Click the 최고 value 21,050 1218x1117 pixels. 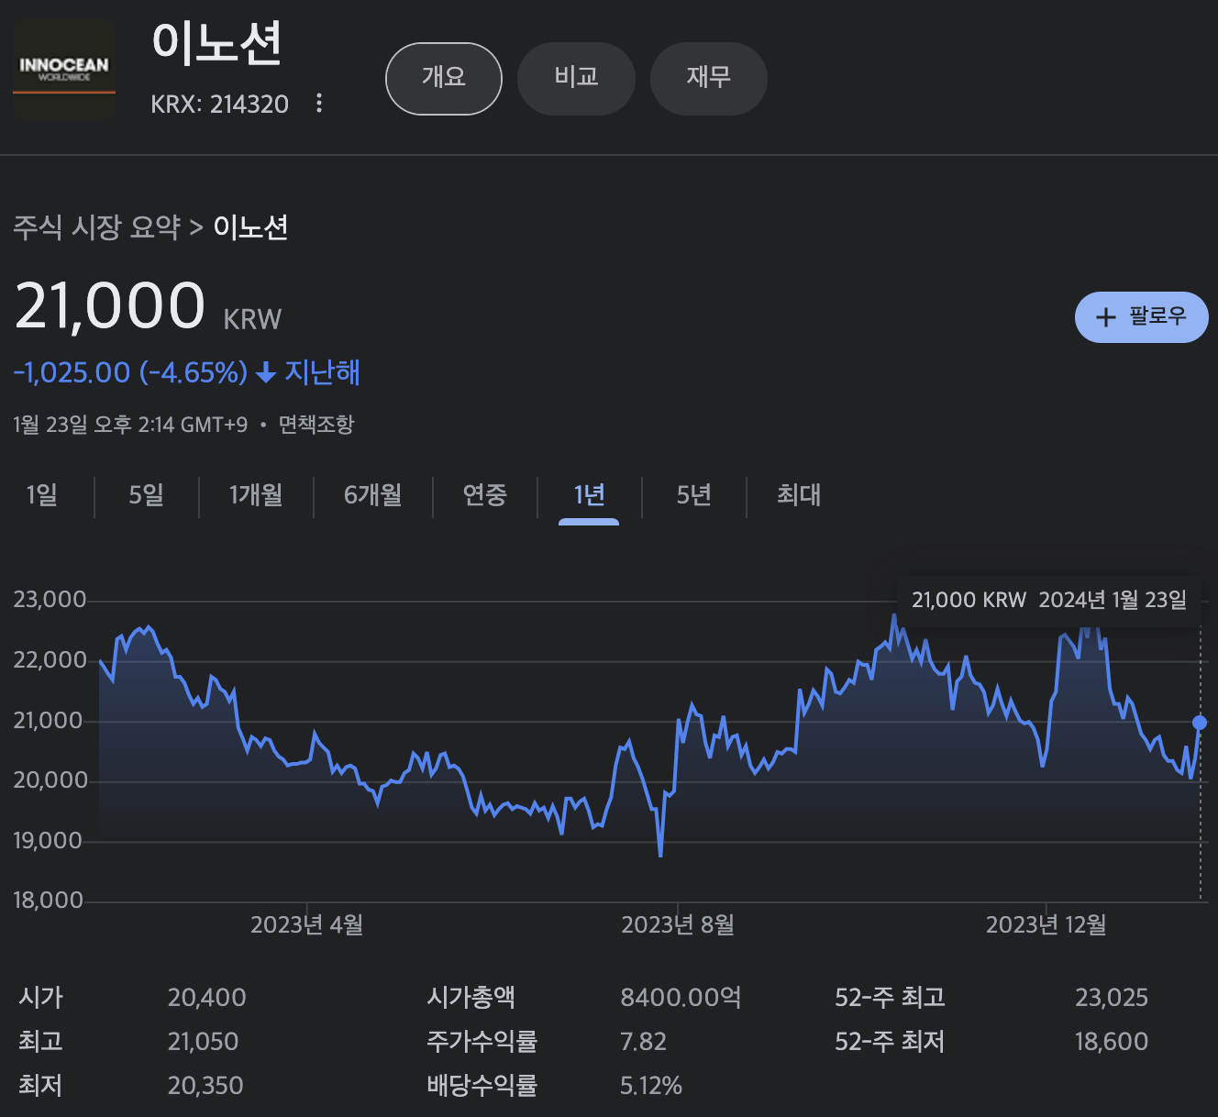203,1042
